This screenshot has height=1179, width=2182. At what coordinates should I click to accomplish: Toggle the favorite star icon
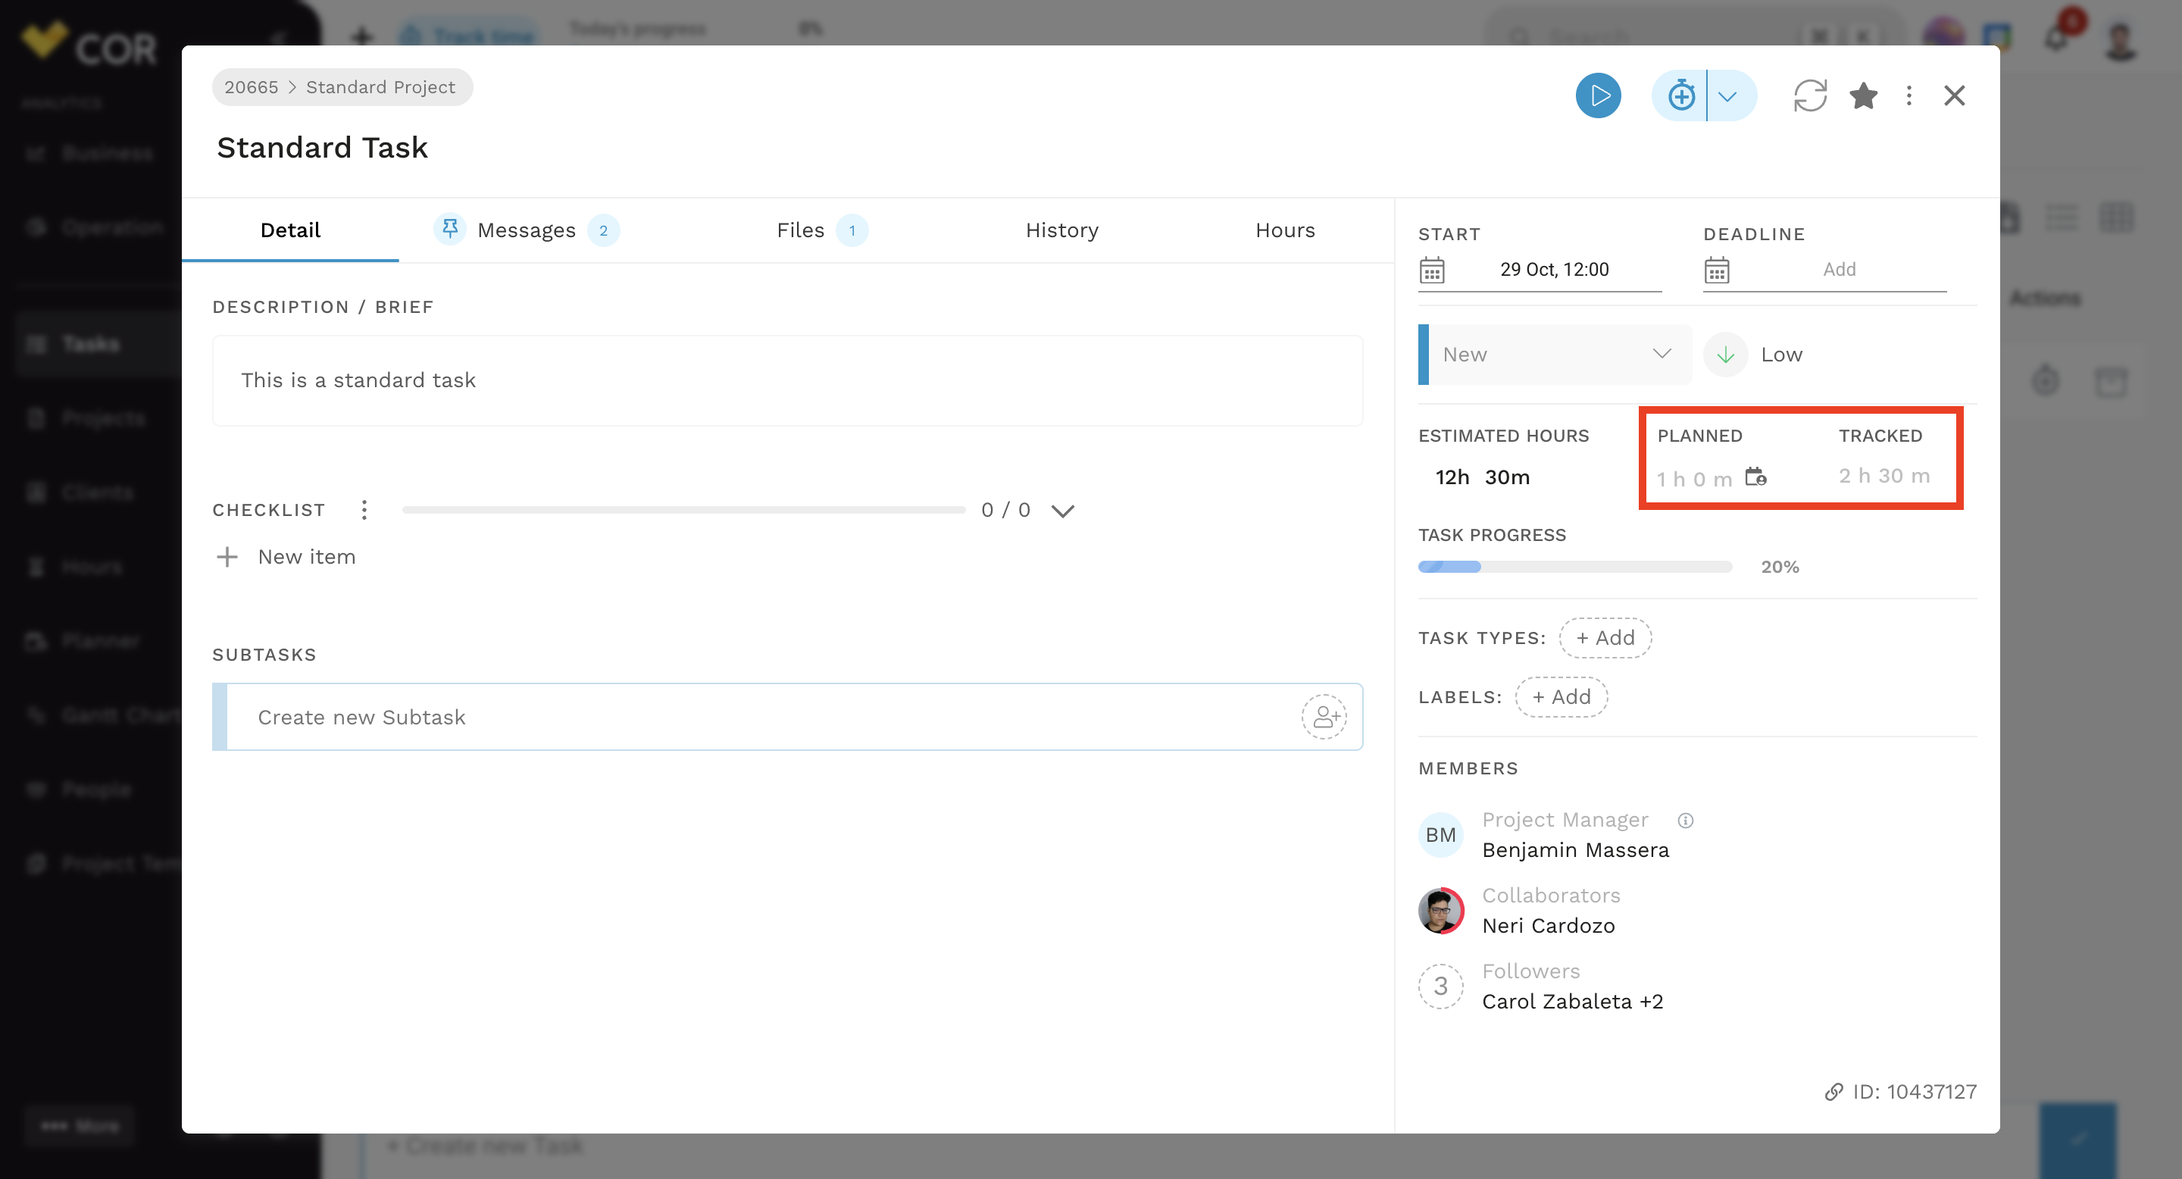[x=1864, y=95]
